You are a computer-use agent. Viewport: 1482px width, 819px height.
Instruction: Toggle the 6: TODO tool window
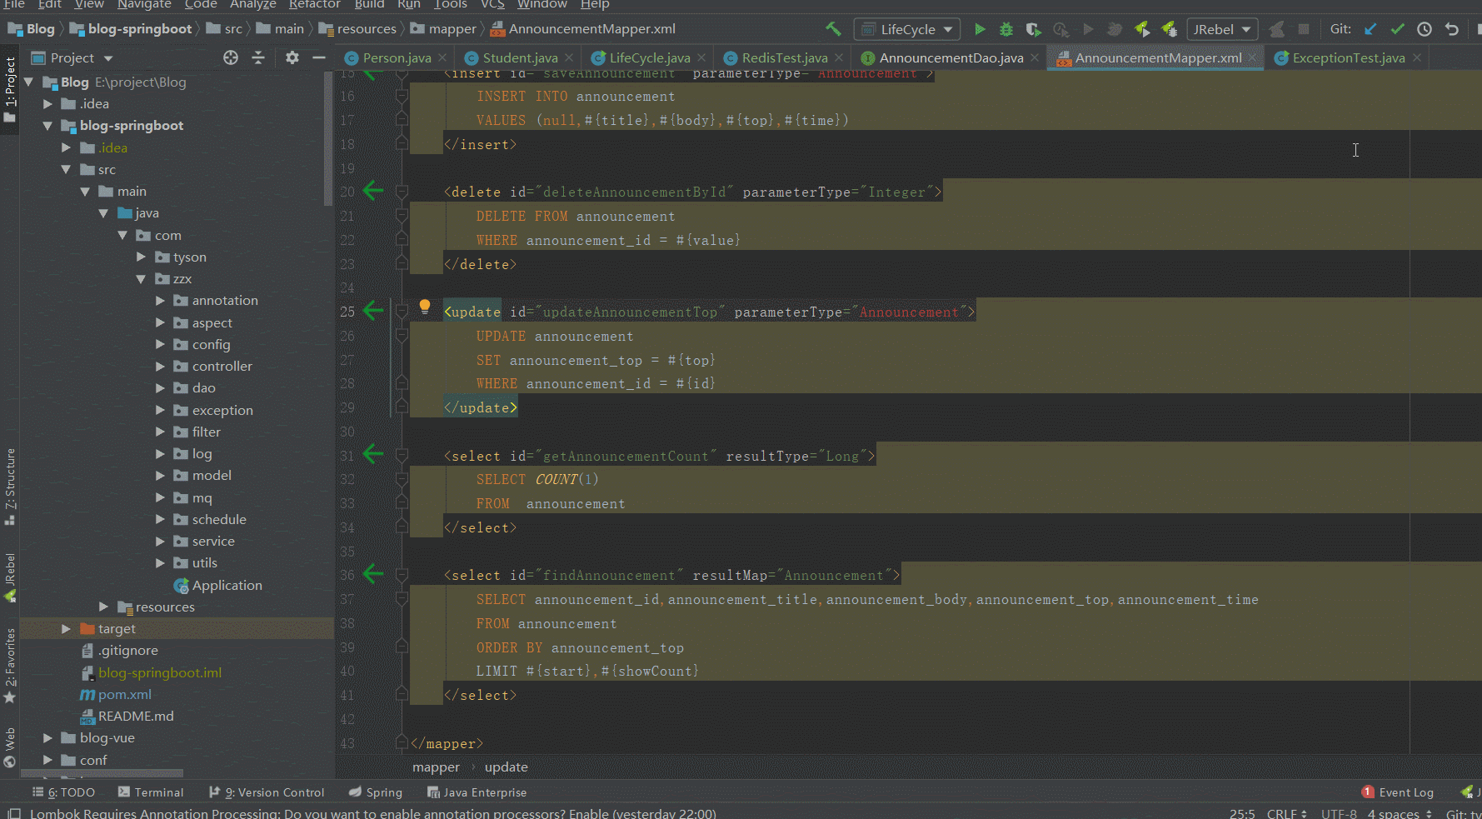tap(64, 792)
